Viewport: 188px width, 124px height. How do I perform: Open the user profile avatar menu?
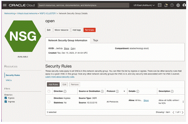pyautogui.click(x=184, y=5)
